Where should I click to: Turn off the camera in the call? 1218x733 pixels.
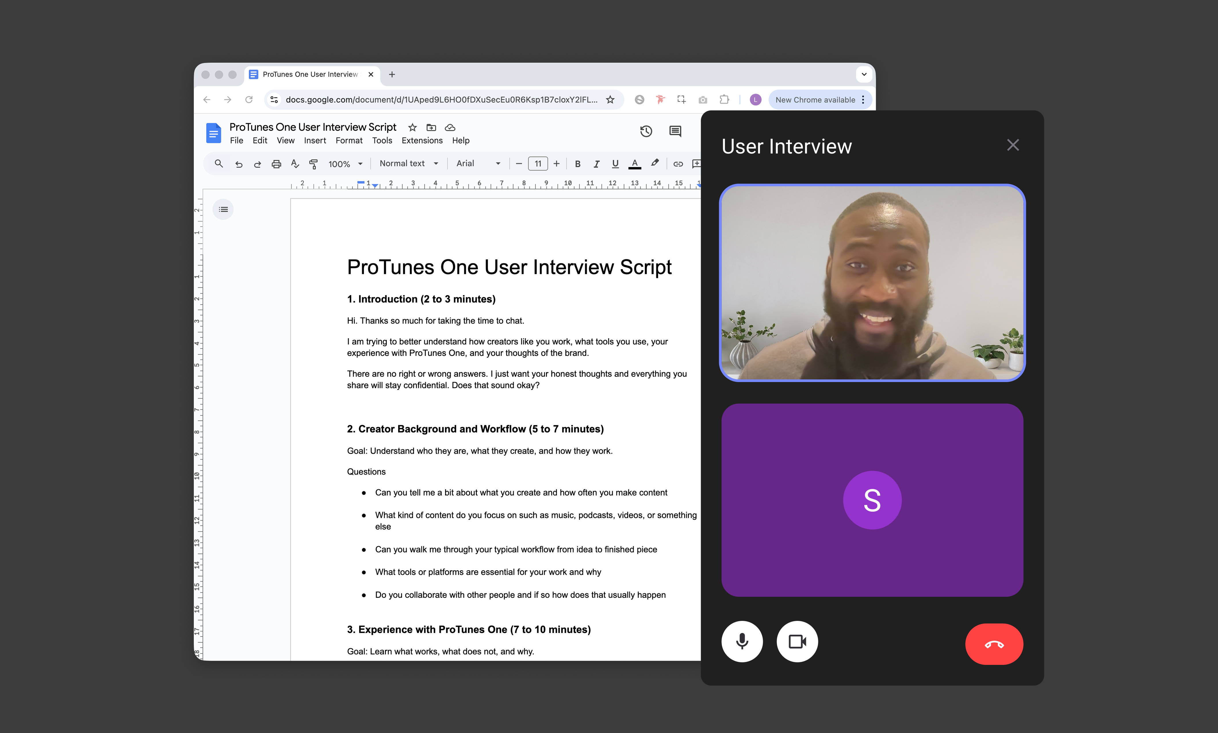pos(797,641)
